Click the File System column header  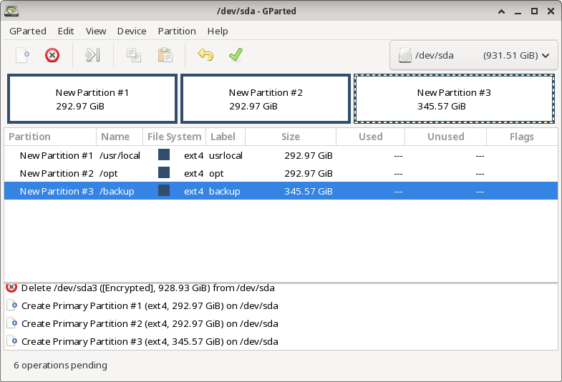click(x=174, y=137)
